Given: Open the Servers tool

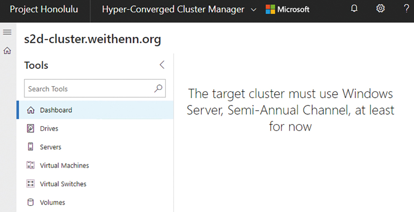Looking at the screenshot, I should click(x=95, y=147).
